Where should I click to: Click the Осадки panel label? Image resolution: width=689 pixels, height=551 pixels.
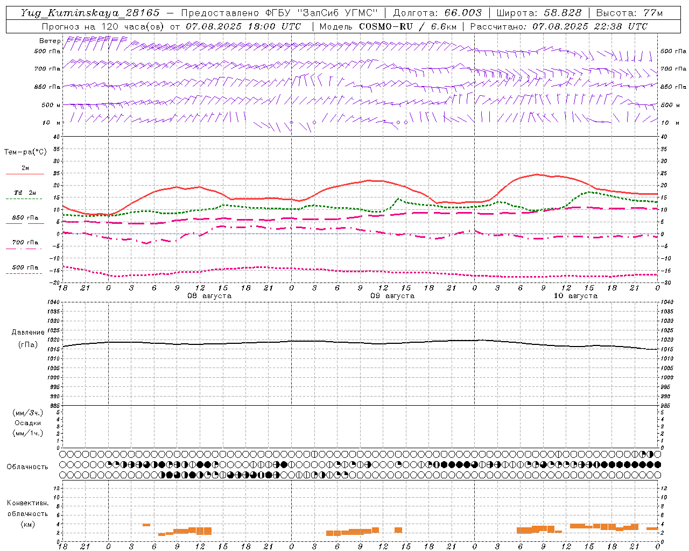pos(28,423)
